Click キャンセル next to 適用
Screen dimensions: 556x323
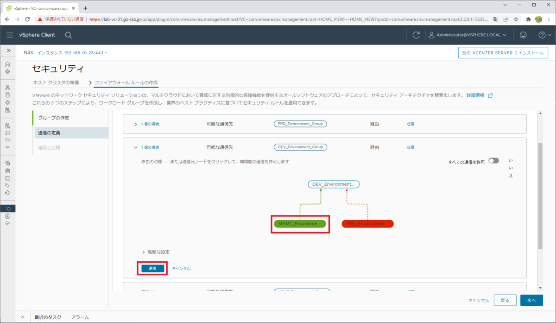click(x=181, y=269)
